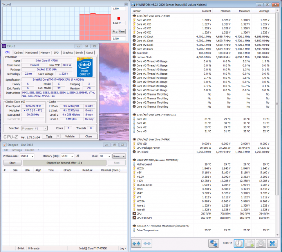
Task: Switch to Caches tab in CPU-Z
Action: point(18,52)
